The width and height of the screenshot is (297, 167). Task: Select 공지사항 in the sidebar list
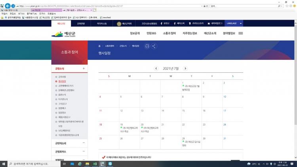click(62, 76)
